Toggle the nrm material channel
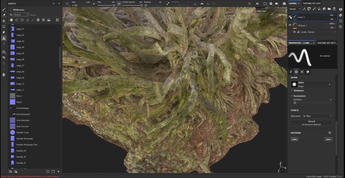The height and width of the screenshot is (178, 345). coord(328,139)
